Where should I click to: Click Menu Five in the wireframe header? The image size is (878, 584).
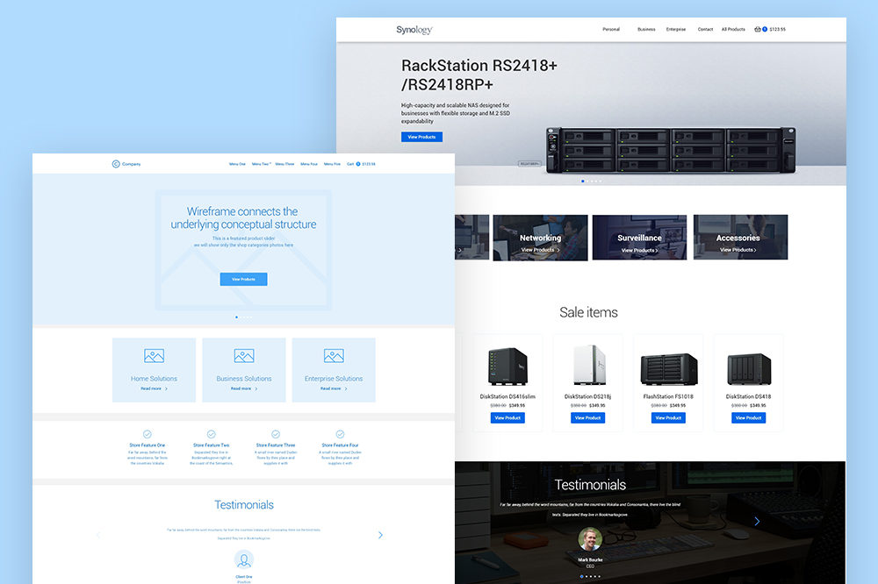(332, 164)
